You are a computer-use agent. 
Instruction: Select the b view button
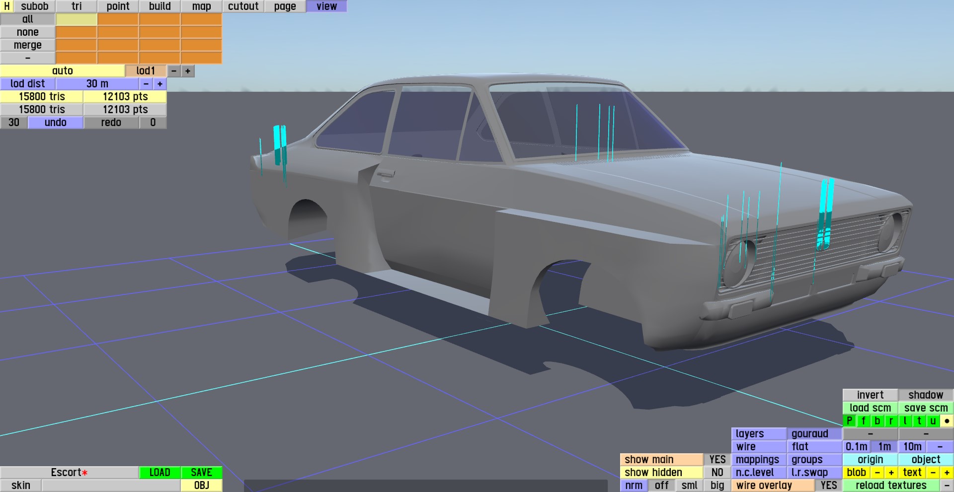(x=877, y=421)
